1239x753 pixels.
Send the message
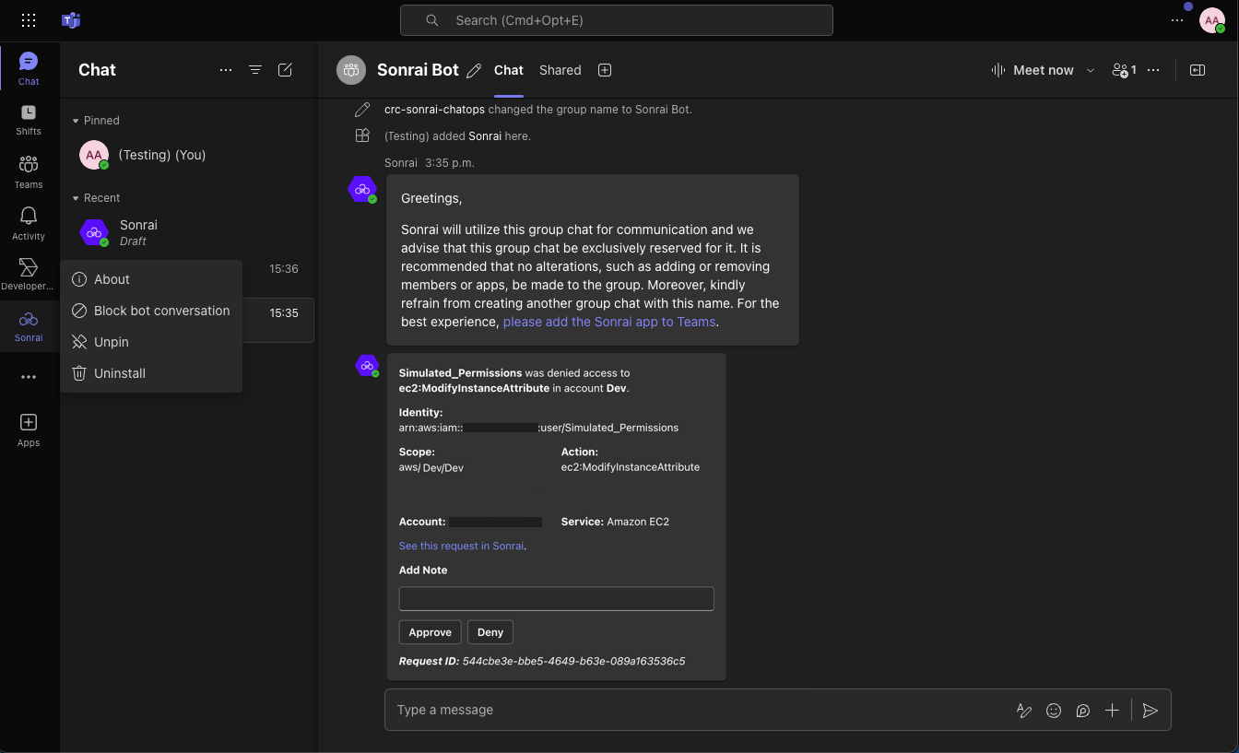pos(1150,711)
